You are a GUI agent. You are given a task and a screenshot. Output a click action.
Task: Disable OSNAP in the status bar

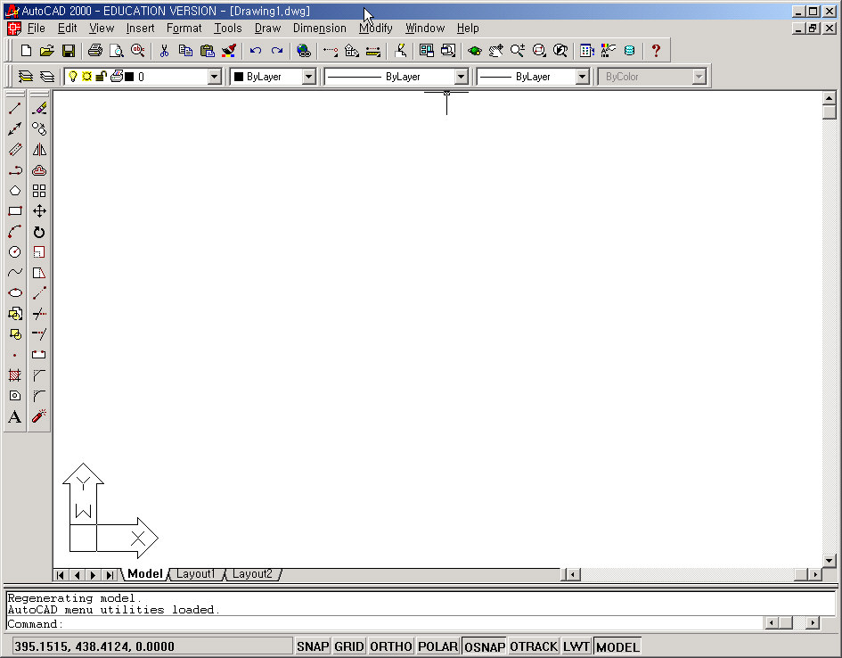point(485,646)
